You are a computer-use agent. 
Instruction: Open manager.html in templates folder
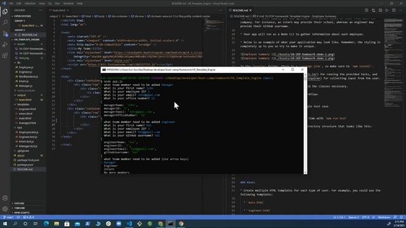tap(27, 123)
